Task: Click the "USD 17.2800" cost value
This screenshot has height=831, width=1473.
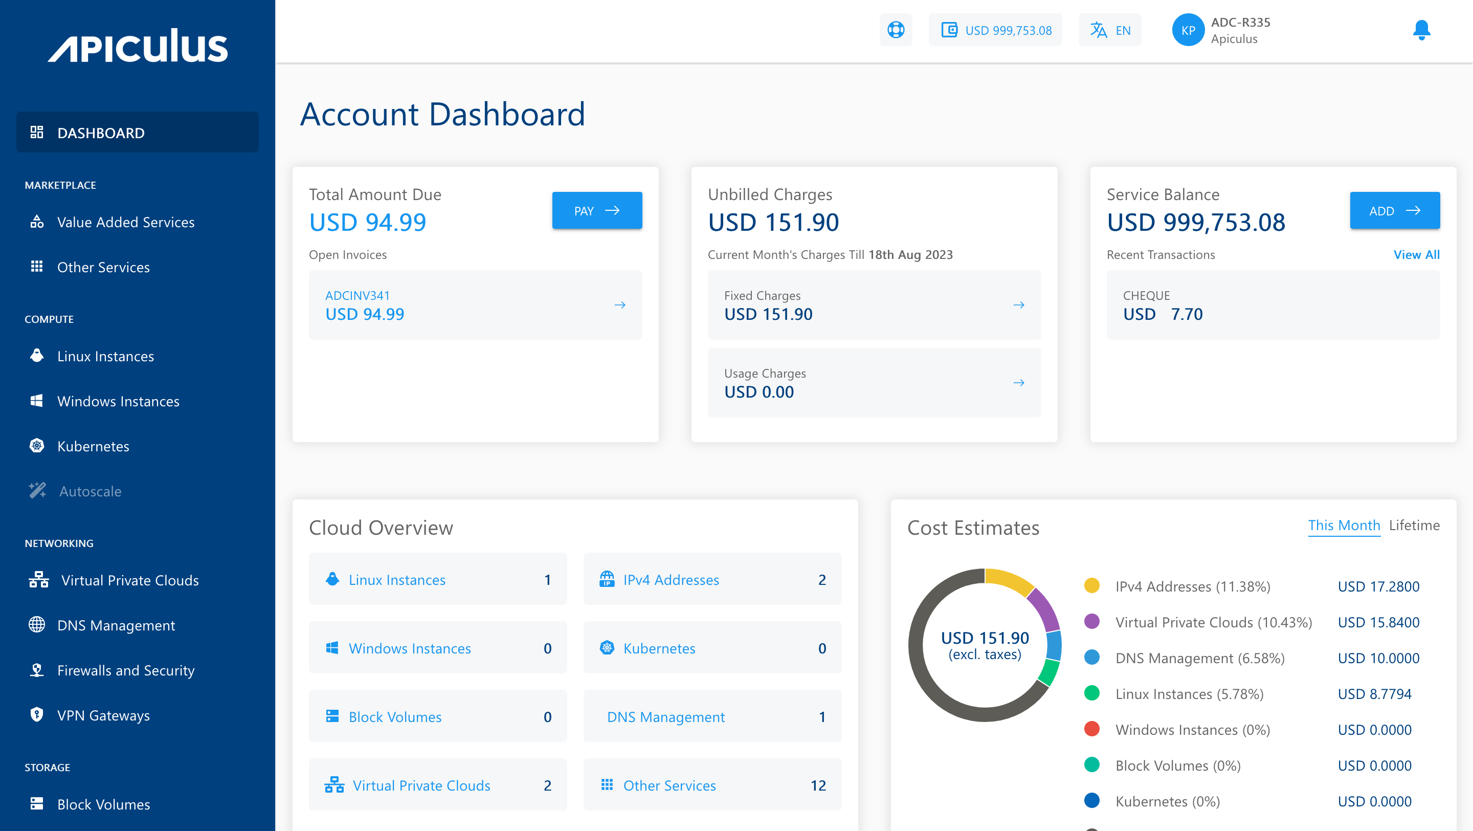Action: [x=1378, y=586]
